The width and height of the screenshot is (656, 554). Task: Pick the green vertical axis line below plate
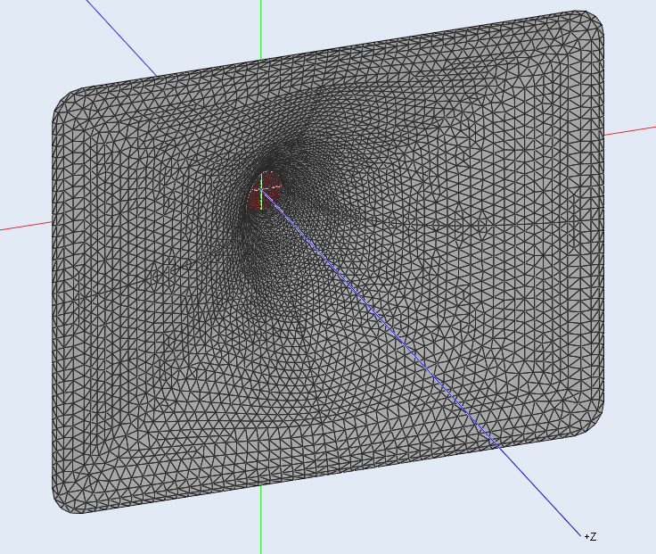click(260, 520)
